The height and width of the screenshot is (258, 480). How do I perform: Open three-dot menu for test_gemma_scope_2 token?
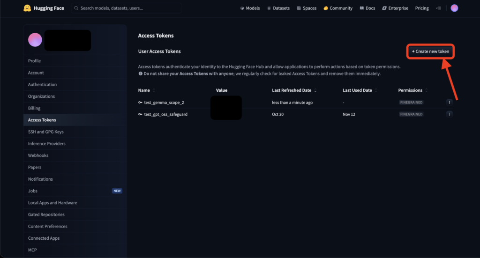coord(449,102)
